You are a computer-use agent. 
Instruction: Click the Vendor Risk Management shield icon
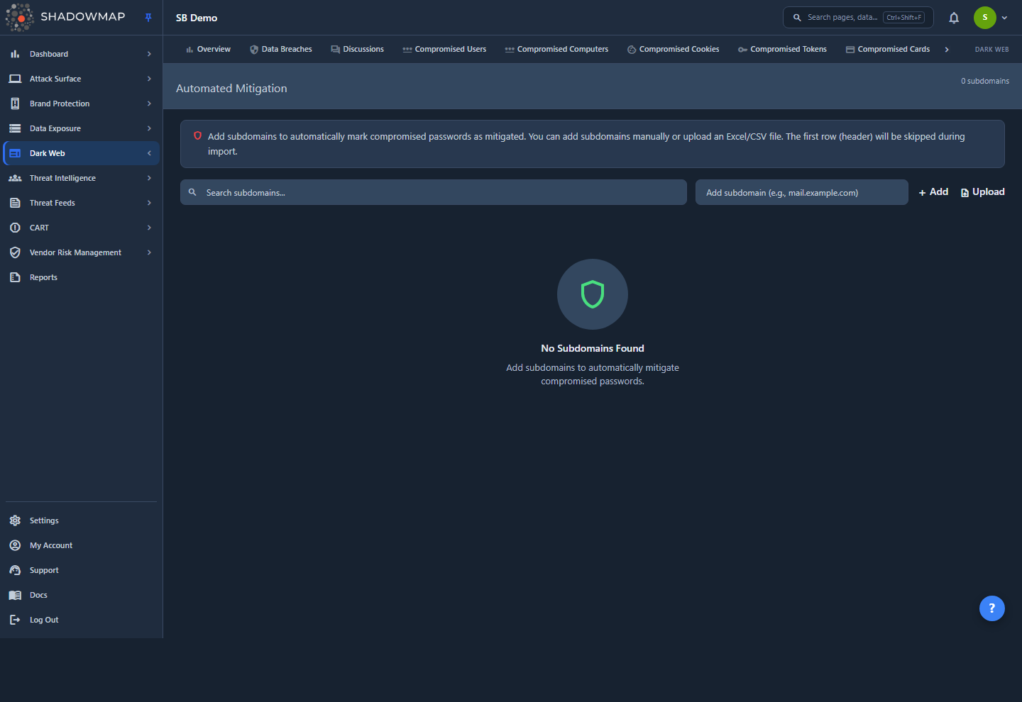[15, 252]
